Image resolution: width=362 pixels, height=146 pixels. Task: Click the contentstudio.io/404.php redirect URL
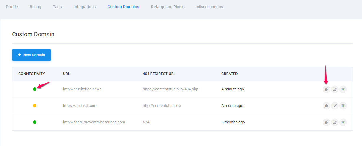point(170,89)
